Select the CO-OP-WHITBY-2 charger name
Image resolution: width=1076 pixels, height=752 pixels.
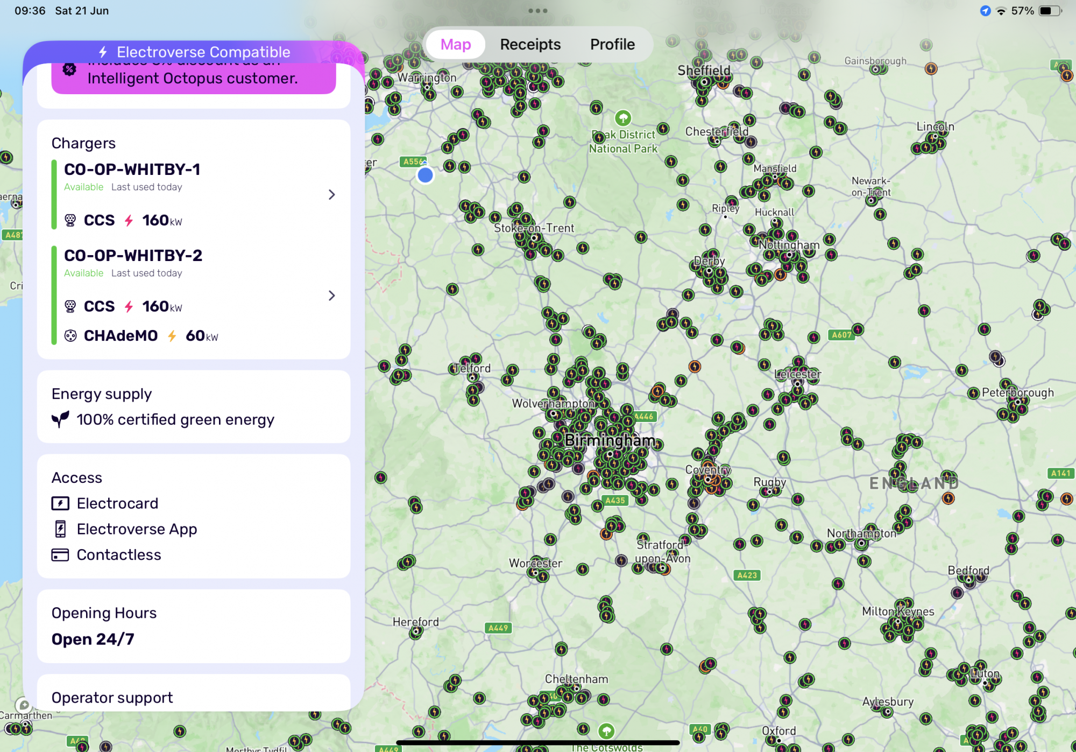pos(133,256)
